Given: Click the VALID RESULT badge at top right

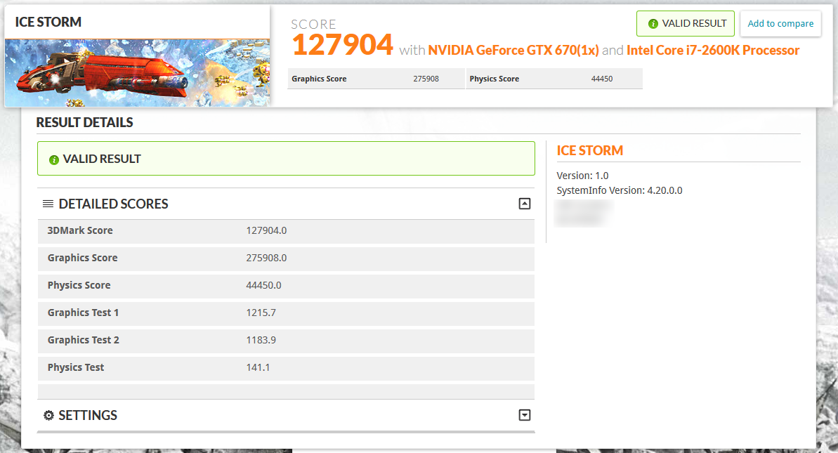Looking at the screenshot, I should point(685,23).
